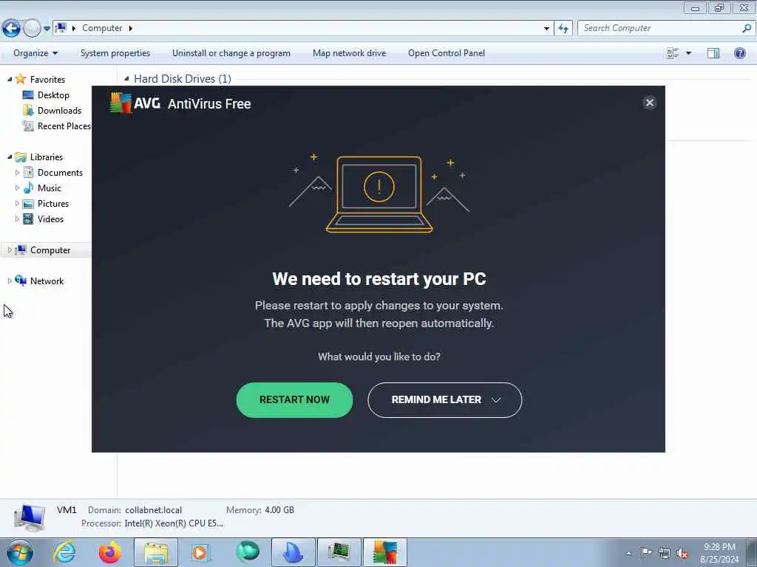The height and width of the screenshot is (567, 757).
Task: Expand the Documents library
Action: point(18,173)
